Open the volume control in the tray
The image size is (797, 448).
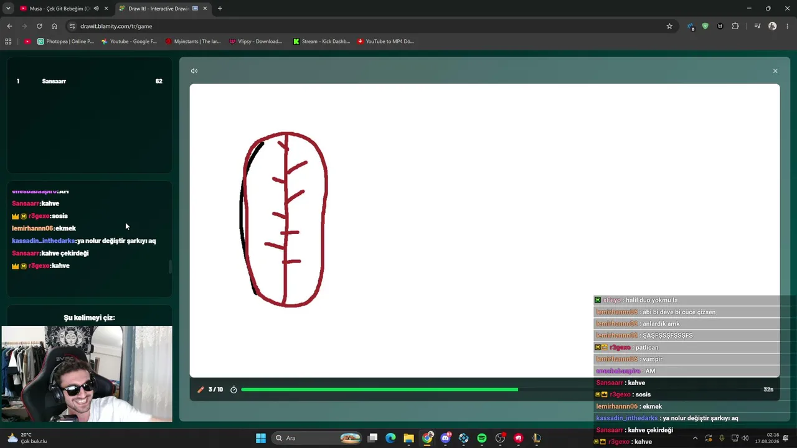pos(745,438)
